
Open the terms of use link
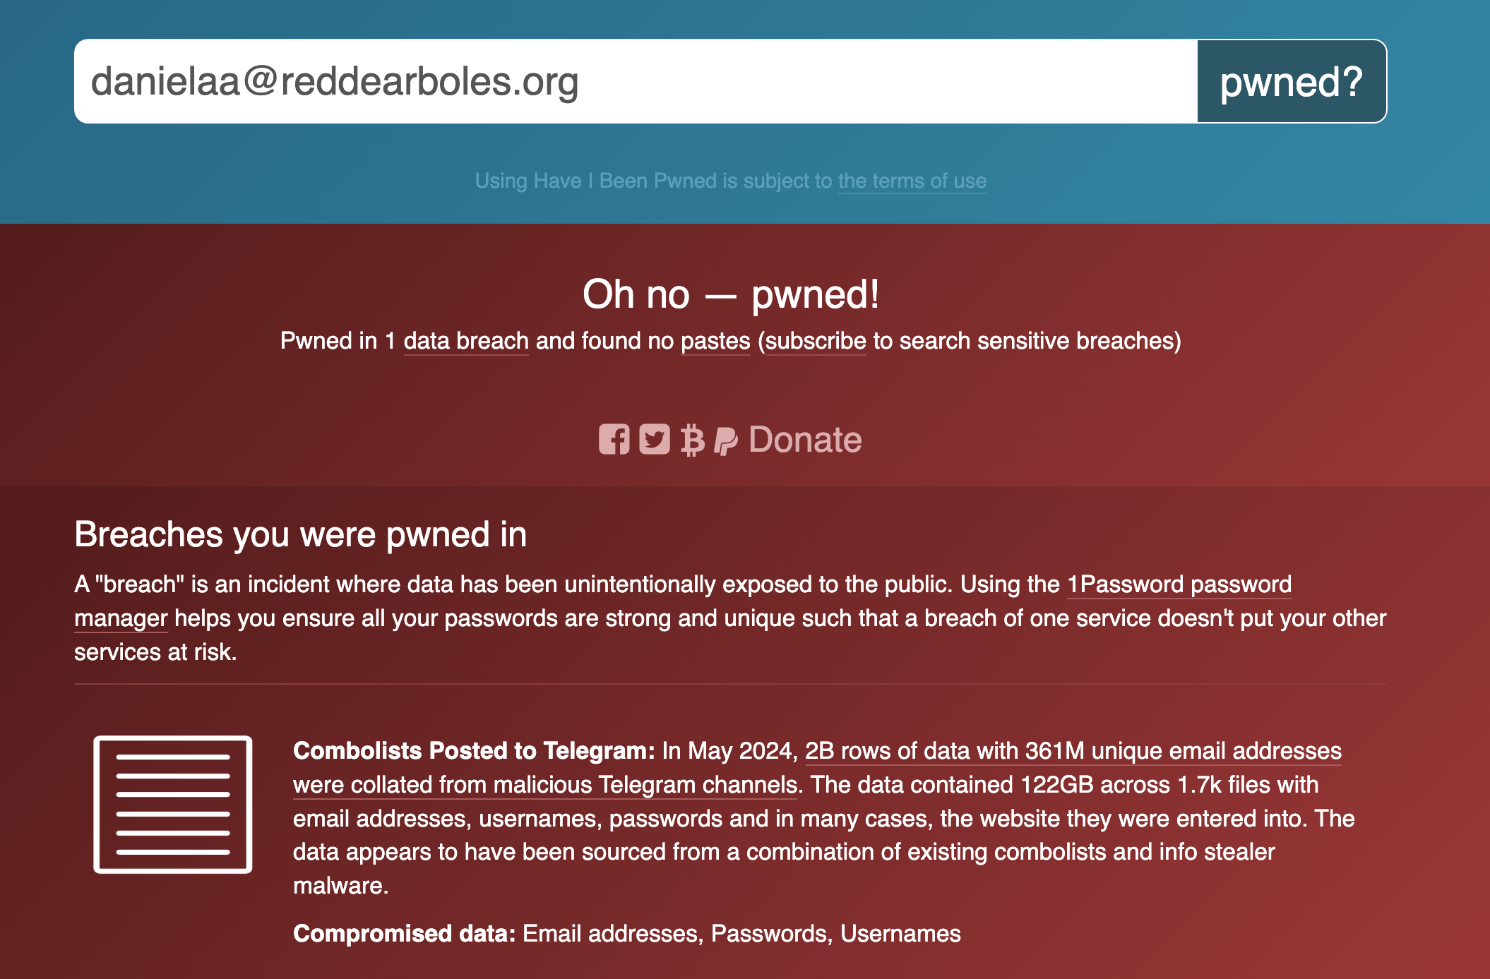coord(912,181)
